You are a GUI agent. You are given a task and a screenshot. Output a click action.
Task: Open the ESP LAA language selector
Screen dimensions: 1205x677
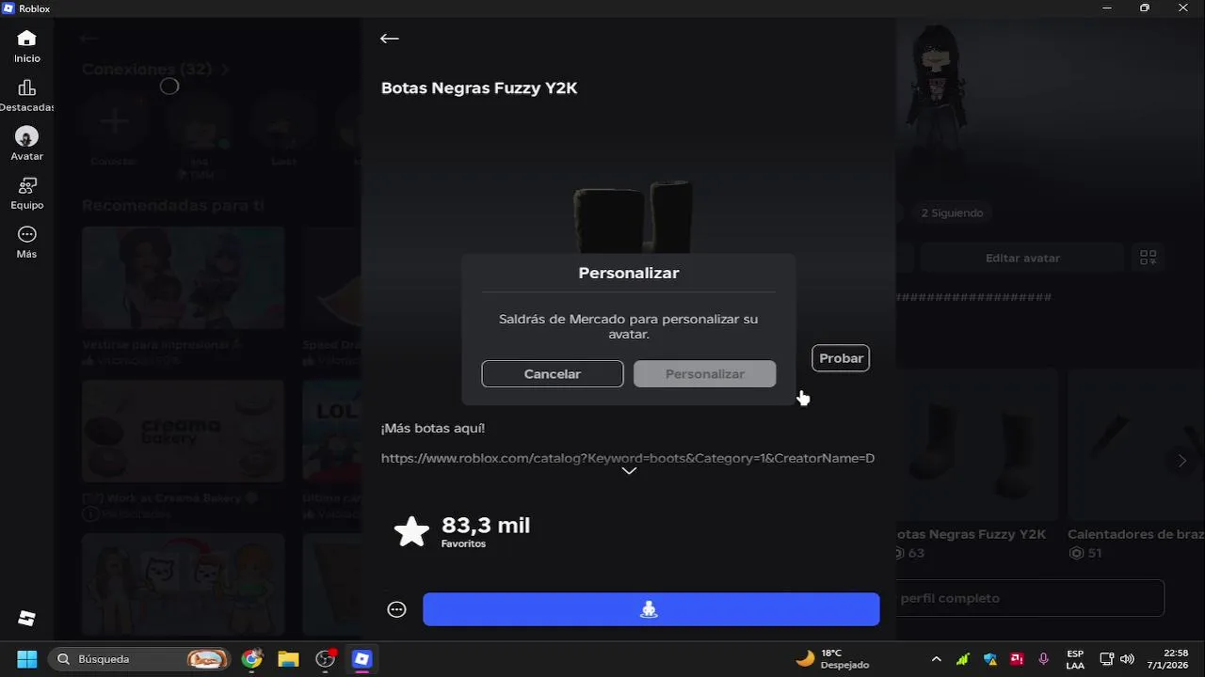1075,659
